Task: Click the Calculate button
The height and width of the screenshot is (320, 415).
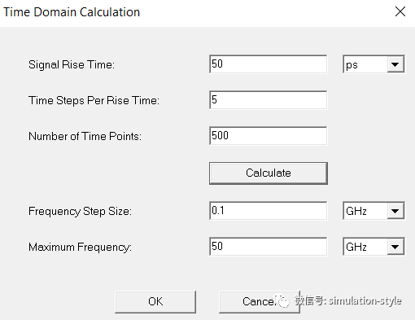Action: tap(269, 173)
